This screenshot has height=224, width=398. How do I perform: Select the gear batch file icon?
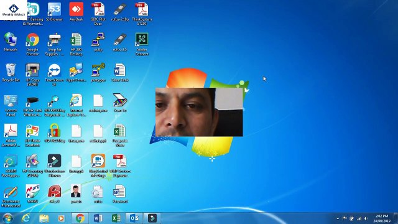tap(98, 194)
